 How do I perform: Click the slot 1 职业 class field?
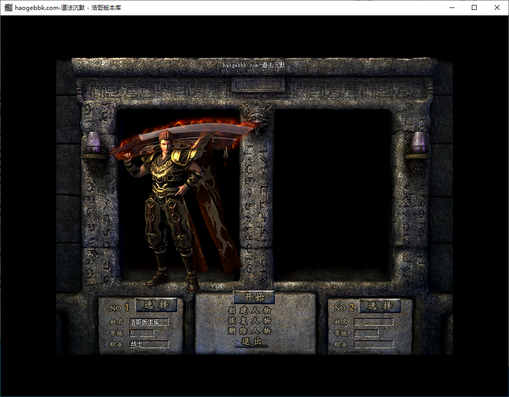(149, 344)
